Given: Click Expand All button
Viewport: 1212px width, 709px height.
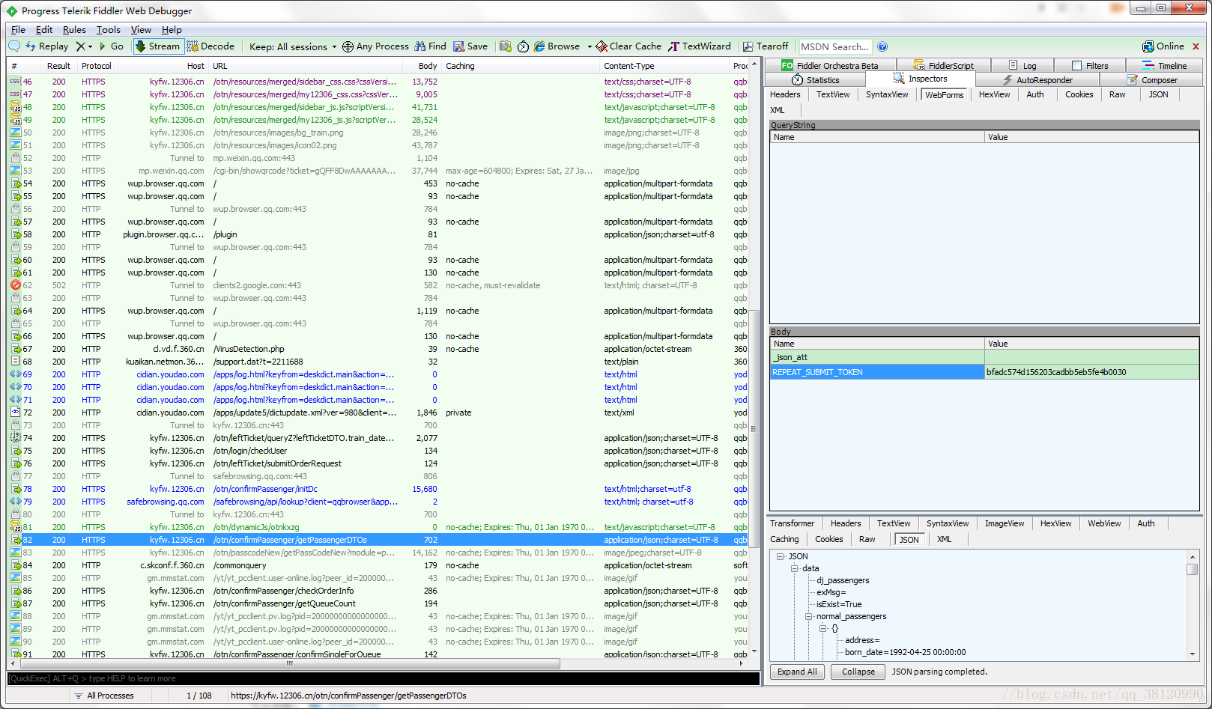Looking at the screenshot, I should click(x=797, y=672).
